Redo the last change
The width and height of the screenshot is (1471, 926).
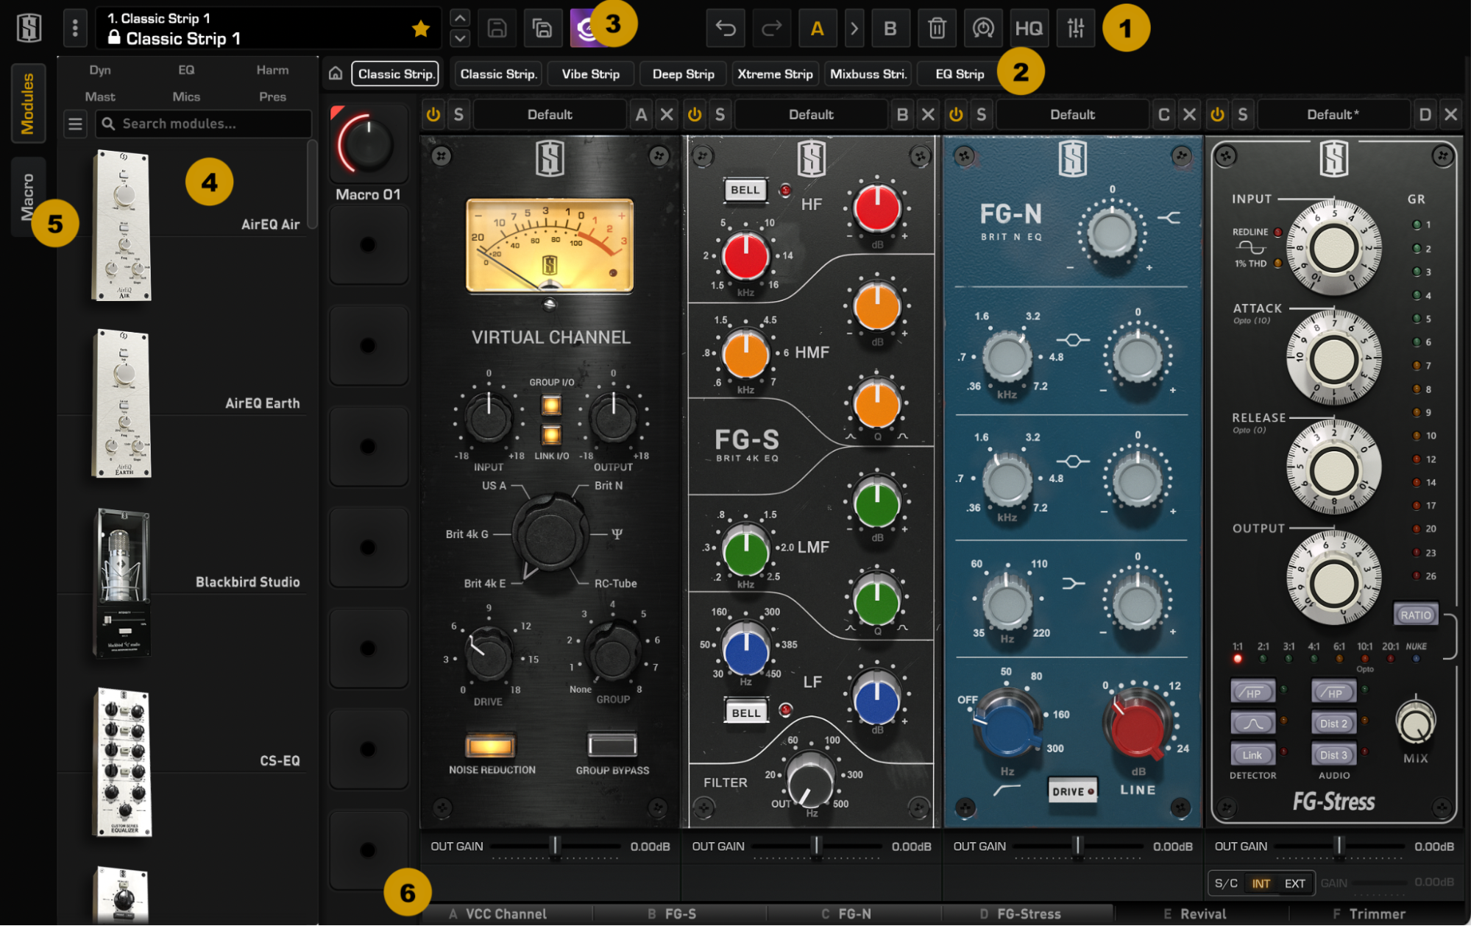[770, 29]
